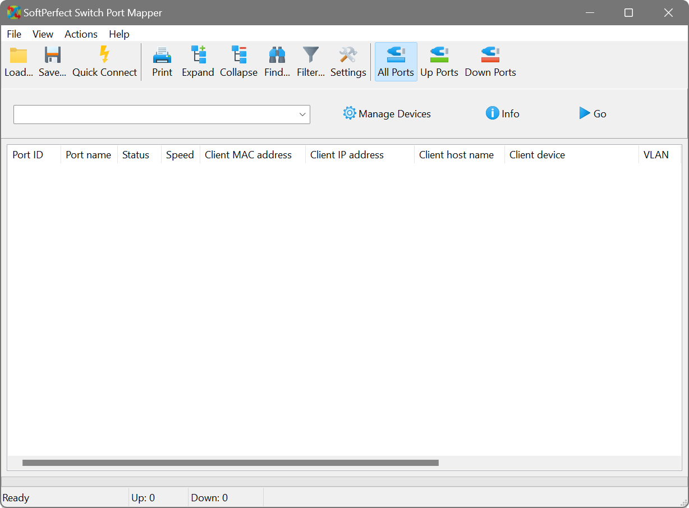The width and height of the screenshot is (689, 508).
Task: Sort by Speed column
Action: click(x=181, y=155)
